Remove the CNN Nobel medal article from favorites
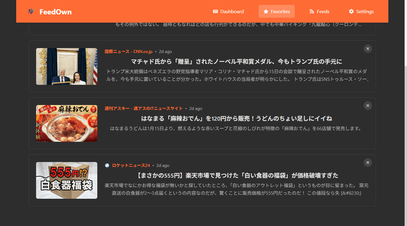Screen dimensions: 407x226 click(368, 48)
